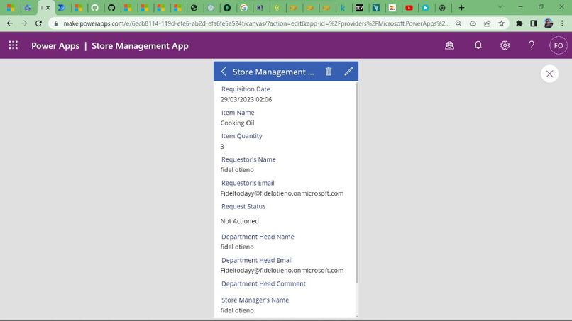Open the Power Apps waffle app launcher
Screen dimensions: 572x321
click(13, 45)
